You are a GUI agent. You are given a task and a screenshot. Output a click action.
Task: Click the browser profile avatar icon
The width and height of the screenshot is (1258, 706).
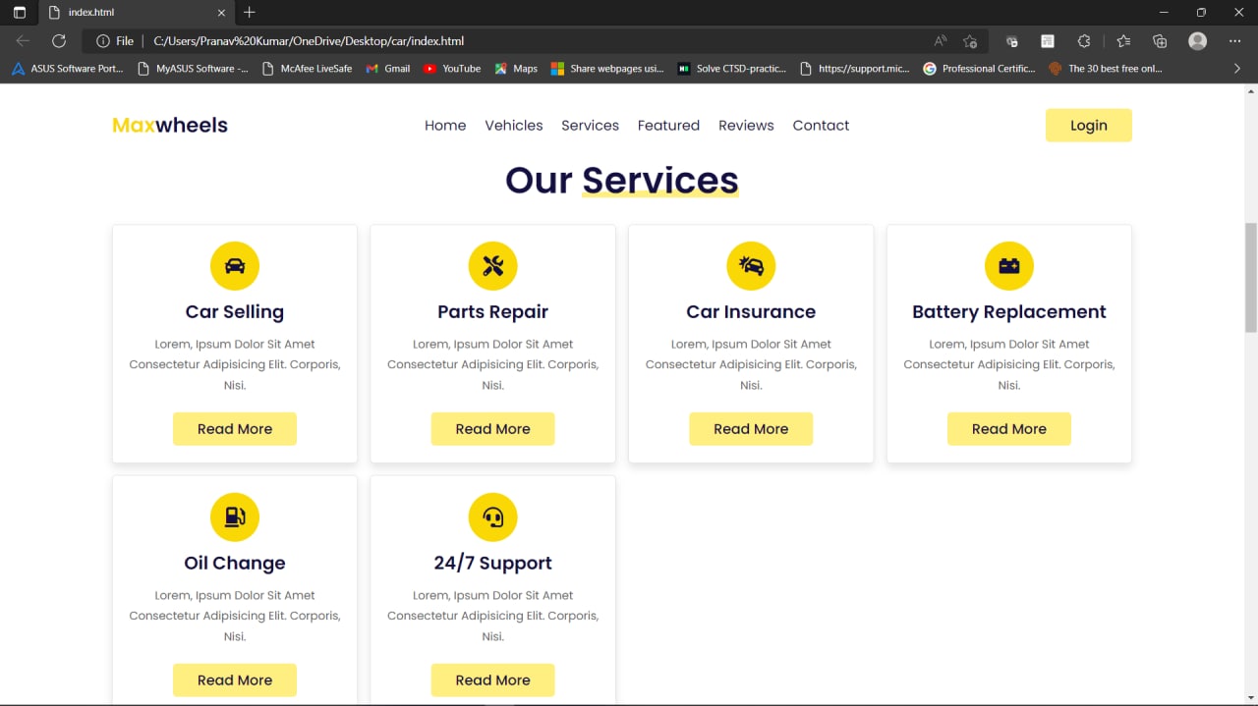click(1197, 40)
